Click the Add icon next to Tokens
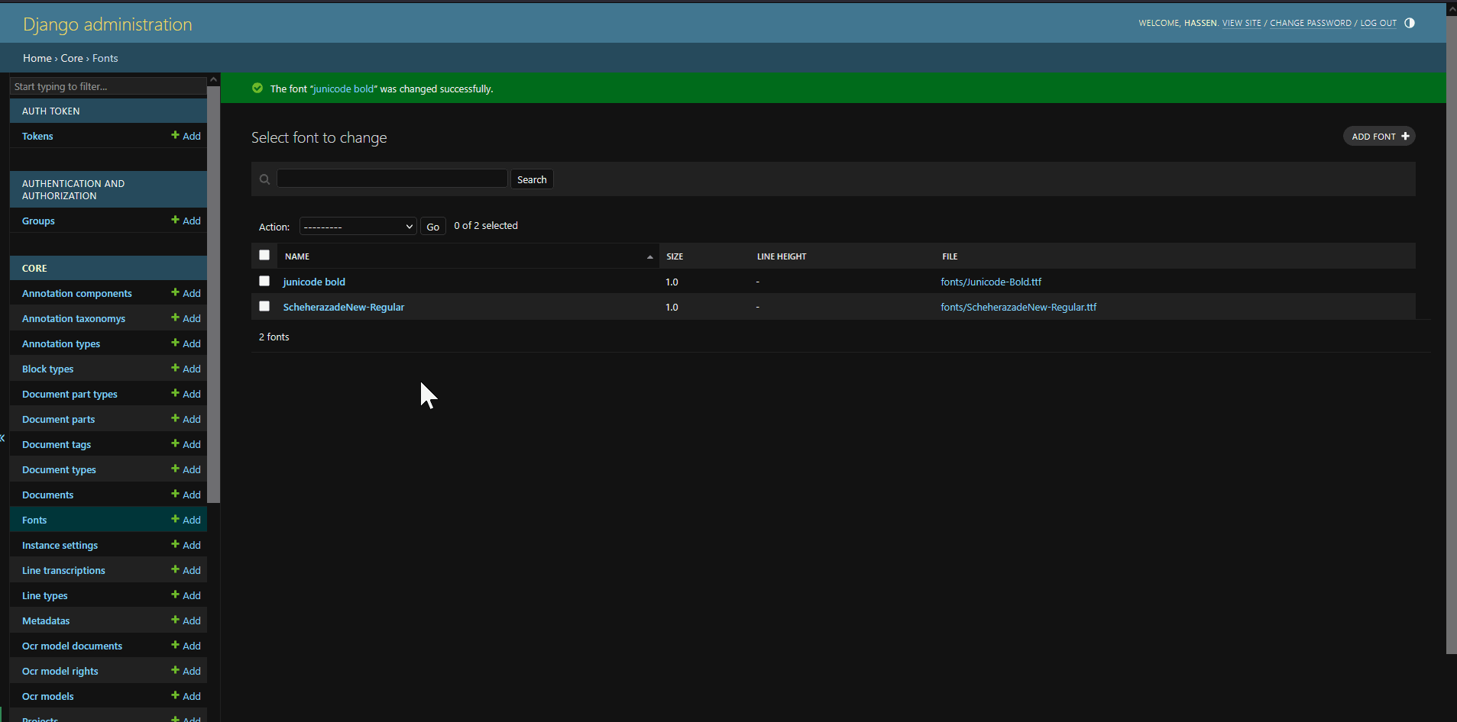This screenshot has width=1457, height=722. [x=186, y=136]
